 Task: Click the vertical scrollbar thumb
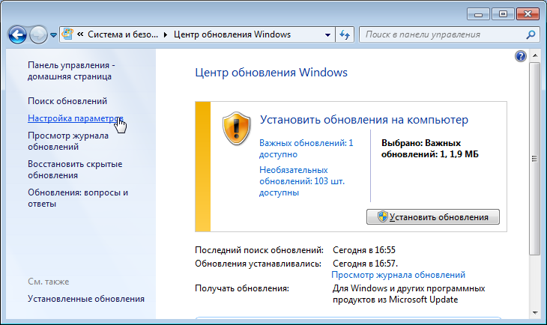535,159
